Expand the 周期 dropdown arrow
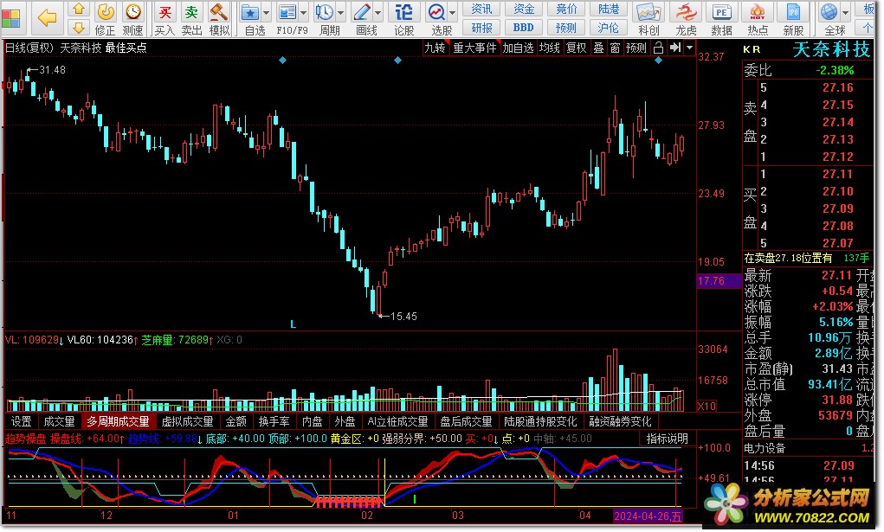Image resolution: width=884 pixels, height=532 pixels. (x=340, y=12)
